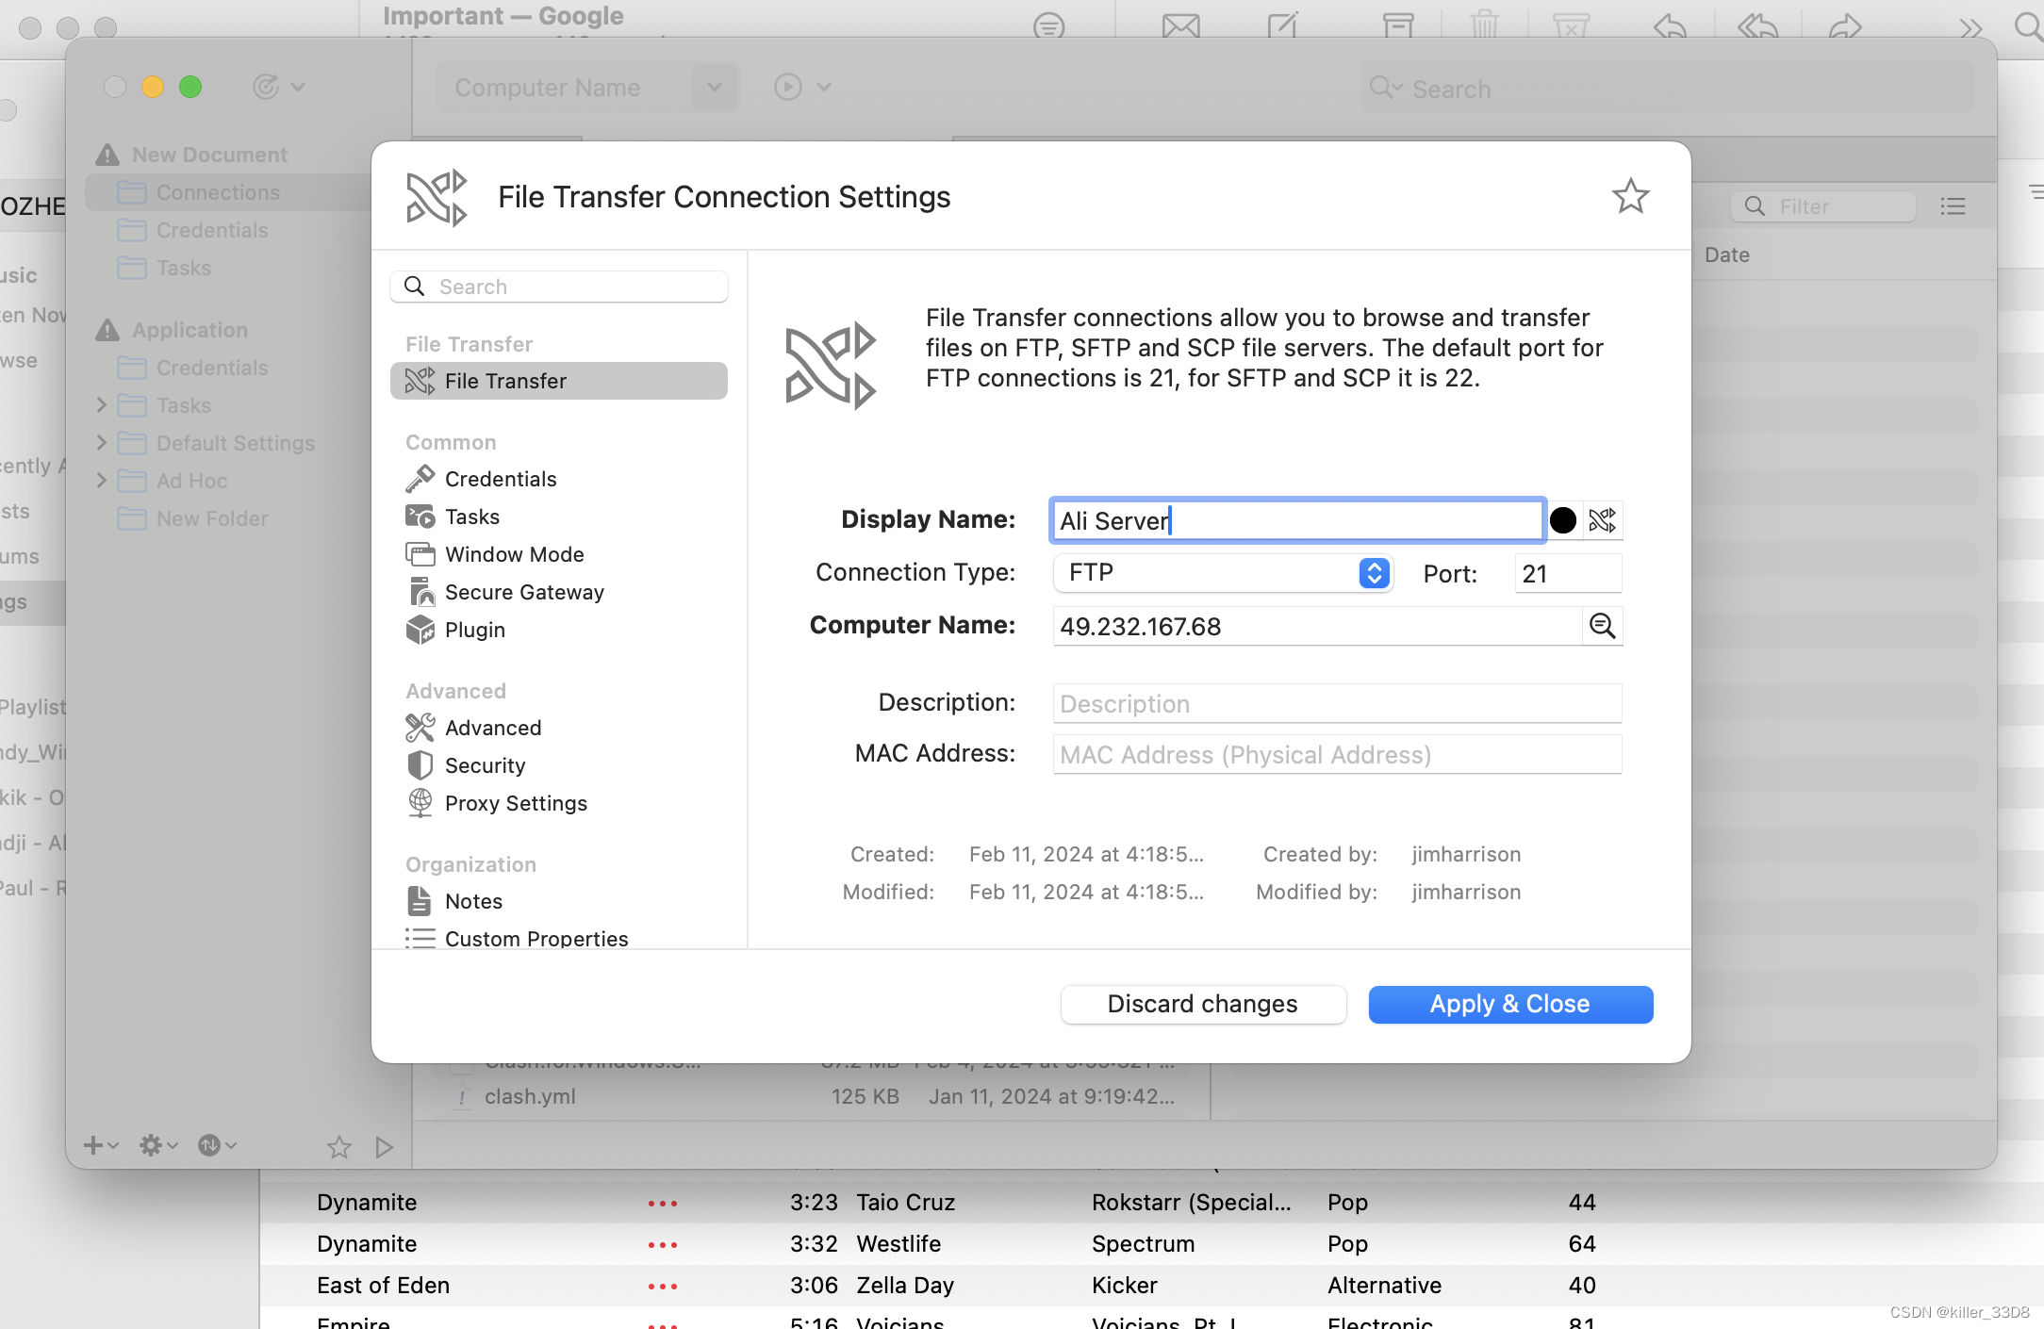Select the Window Mode settings item
This screenshot has width=2044, height=1329.
[x=514, y=554]
